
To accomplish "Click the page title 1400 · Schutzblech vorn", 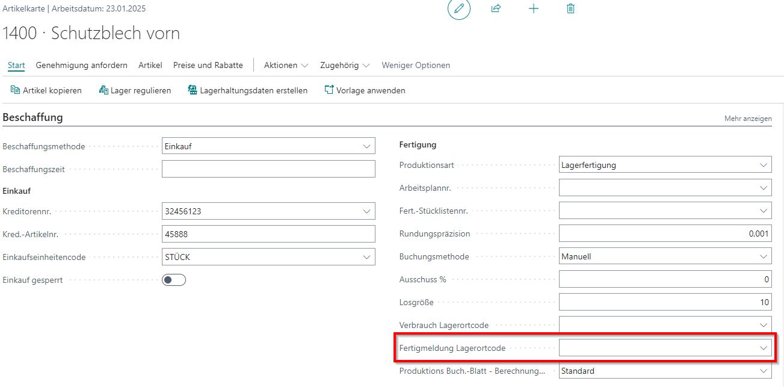I will [91, 33].
